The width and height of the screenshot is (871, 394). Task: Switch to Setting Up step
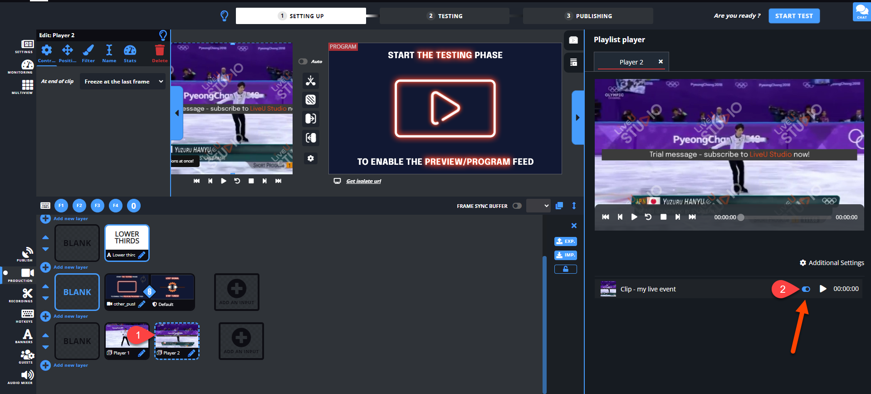coord(301,16)
